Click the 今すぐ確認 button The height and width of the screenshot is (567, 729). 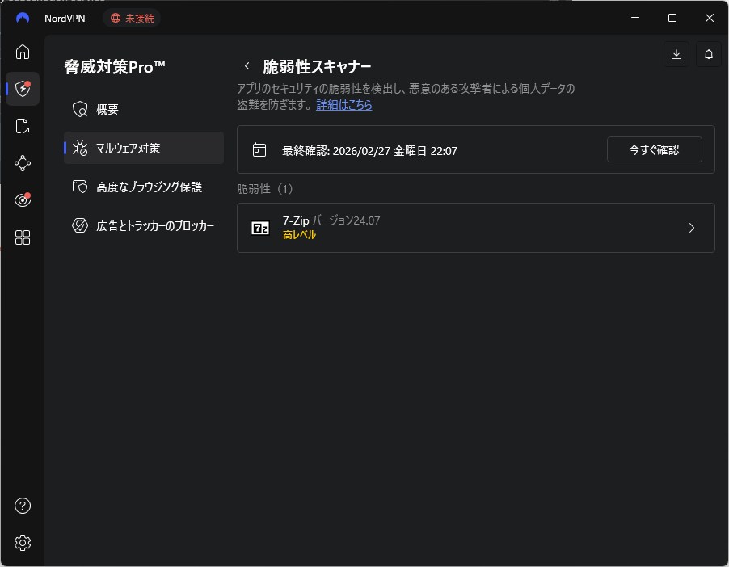tap(654, 149)
